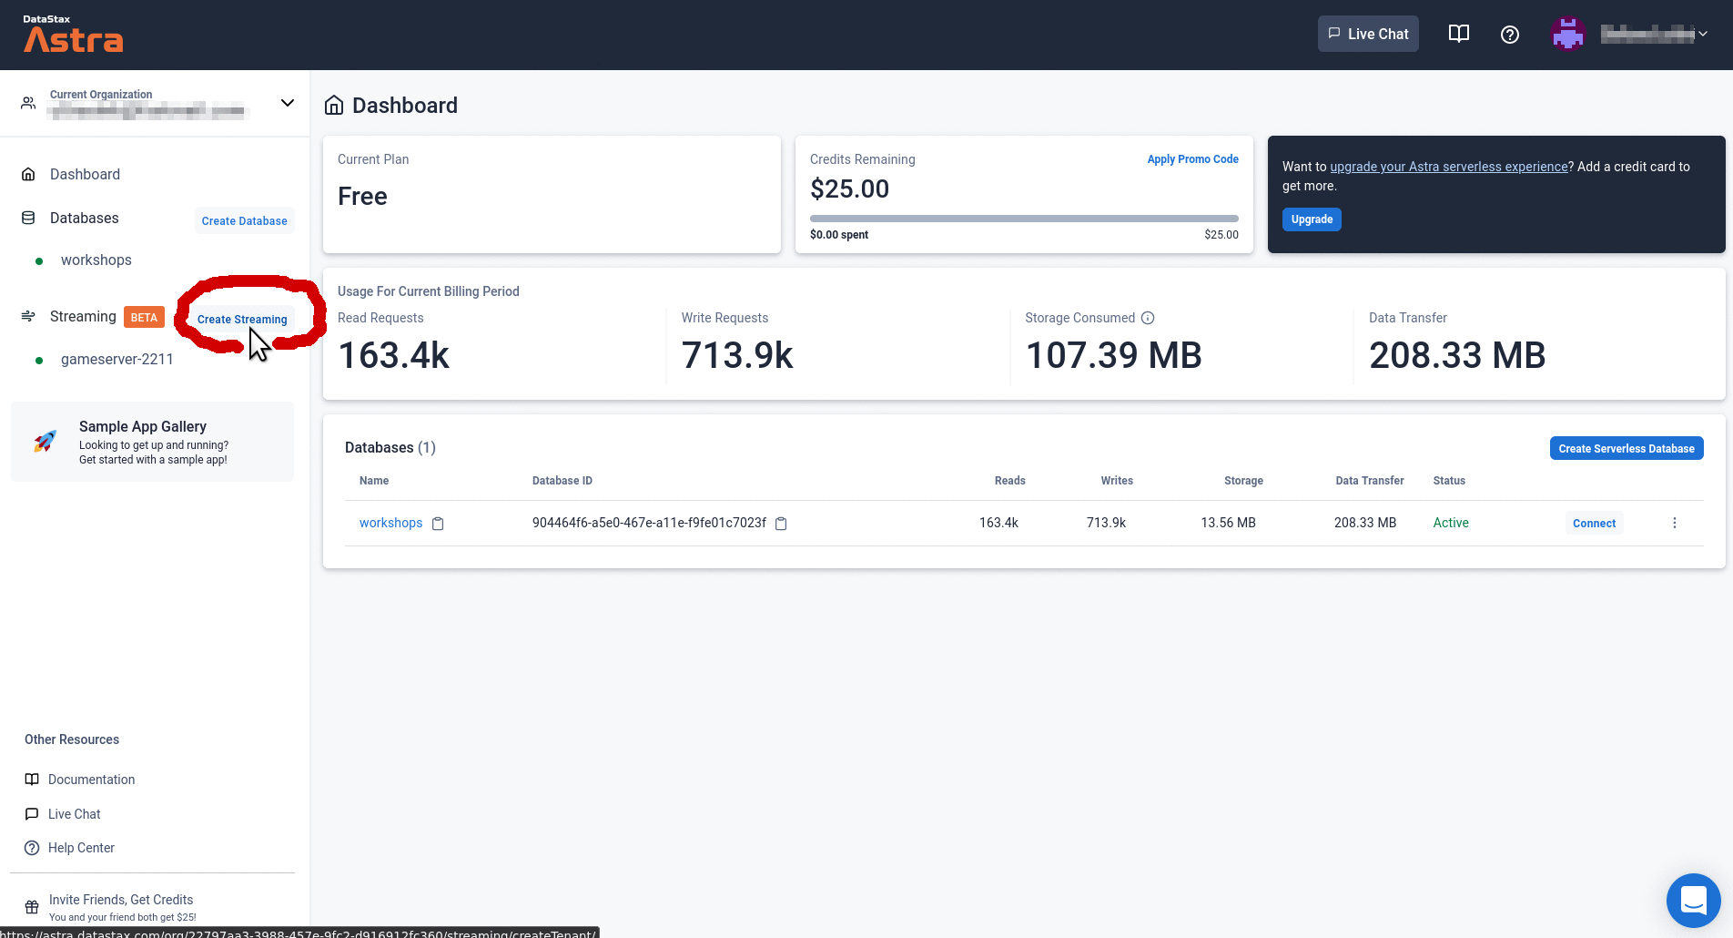Click the Documentation book icon in sidebar
1733x938 pixels.
click(32, 780)
